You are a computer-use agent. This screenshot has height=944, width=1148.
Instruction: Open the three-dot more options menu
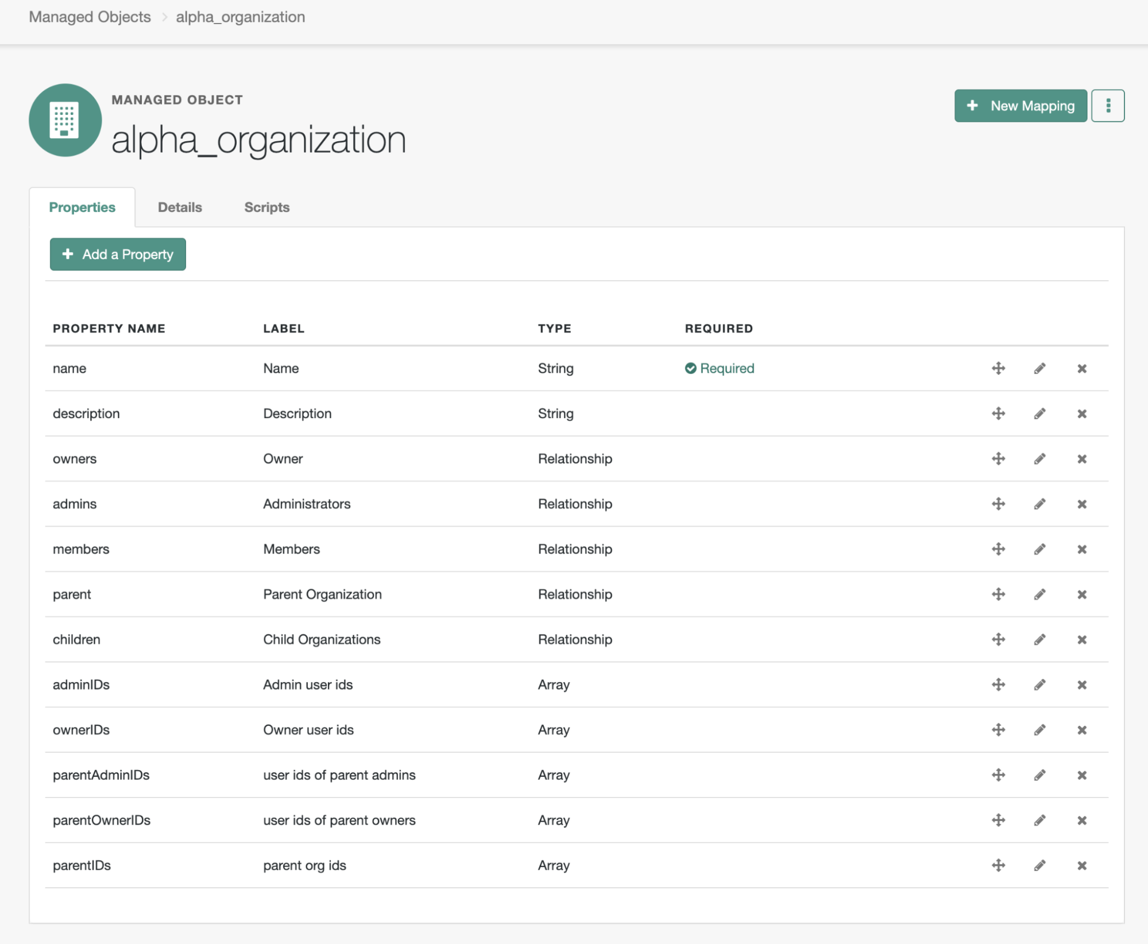(1108, 106)
